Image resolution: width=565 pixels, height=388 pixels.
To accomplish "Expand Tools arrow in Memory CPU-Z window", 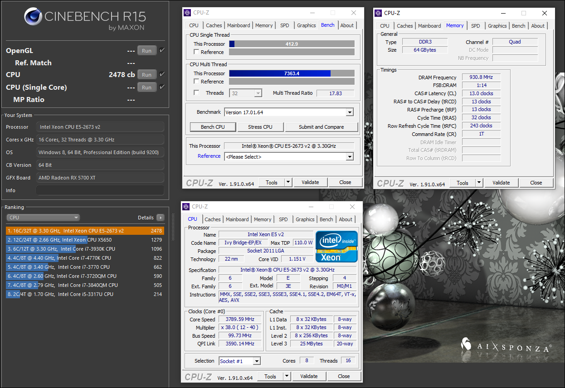I will click(x=479, y=183).
